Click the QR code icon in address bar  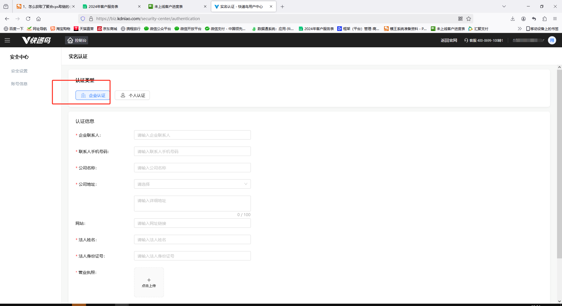pos(460,19)
